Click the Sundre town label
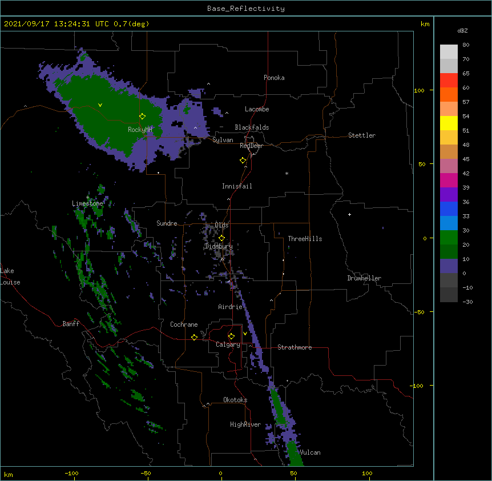Image resolution: width=492 pixels, height=481 pixels. click(x=167, y=223)
